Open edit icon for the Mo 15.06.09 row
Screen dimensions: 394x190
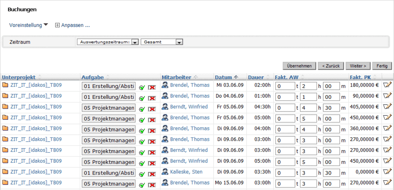(x=387, y=182)
